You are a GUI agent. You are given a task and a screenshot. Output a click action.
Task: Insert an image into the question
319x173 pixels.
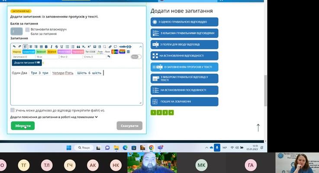pos(95,47)
